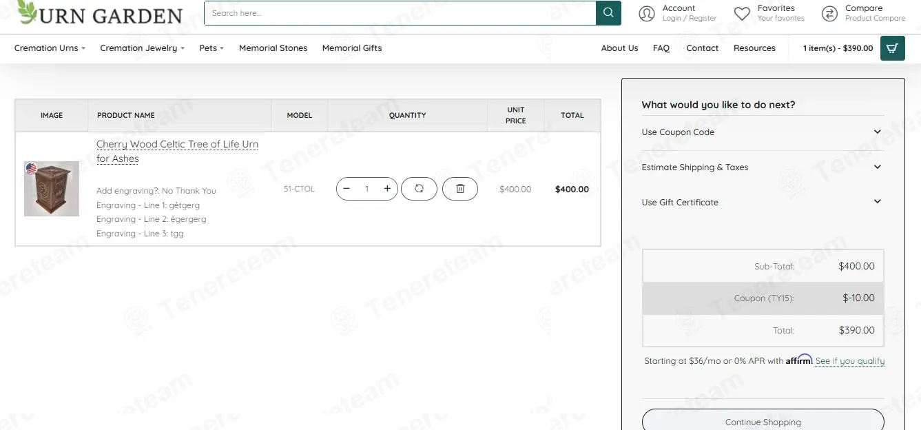This screenshot has height=430, width=921.
Task: Open the Contact page
Action: coord(702,48)
